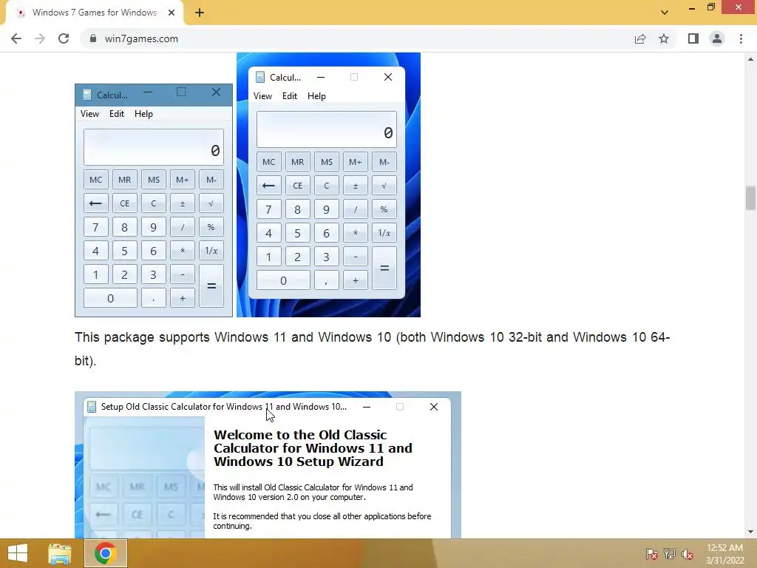Click the page's vertical scrollbar thumb

point(750,198)
